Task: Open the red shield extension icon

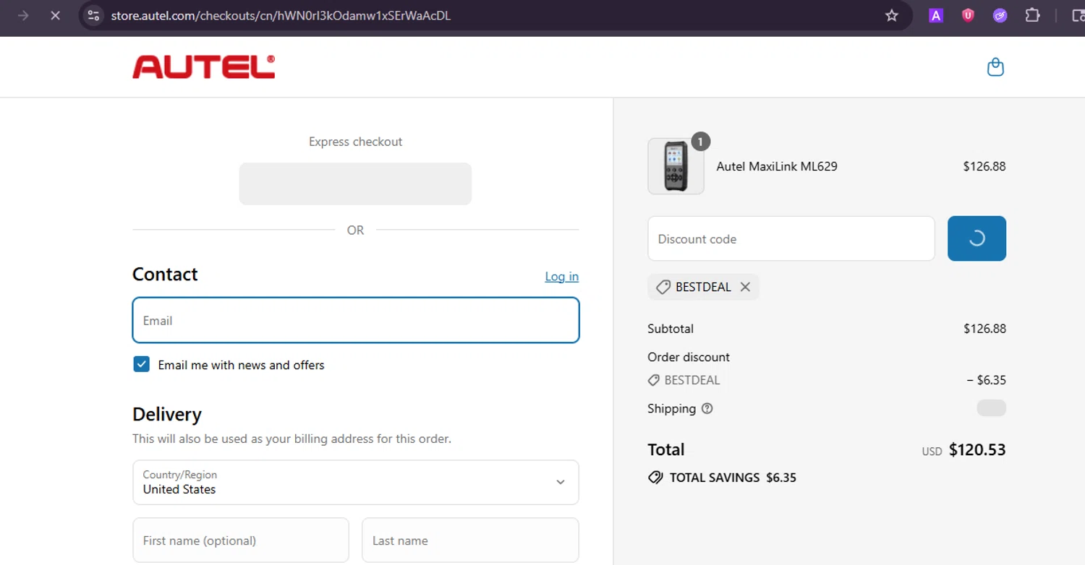Action: coord(968,15)
